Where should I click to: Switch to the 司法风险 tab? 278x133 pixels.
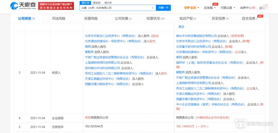(58, 18)
